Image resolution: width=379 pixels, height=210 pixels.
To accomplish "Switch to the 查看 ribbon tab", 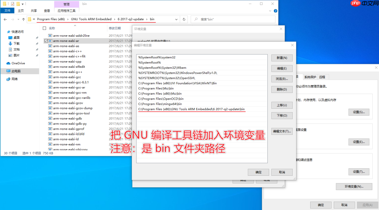I will 47,10.
